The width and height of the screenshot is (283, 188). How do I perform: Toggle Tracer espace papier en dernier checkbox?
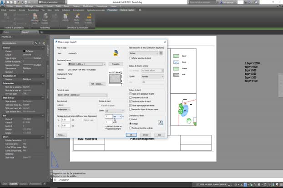130,106
